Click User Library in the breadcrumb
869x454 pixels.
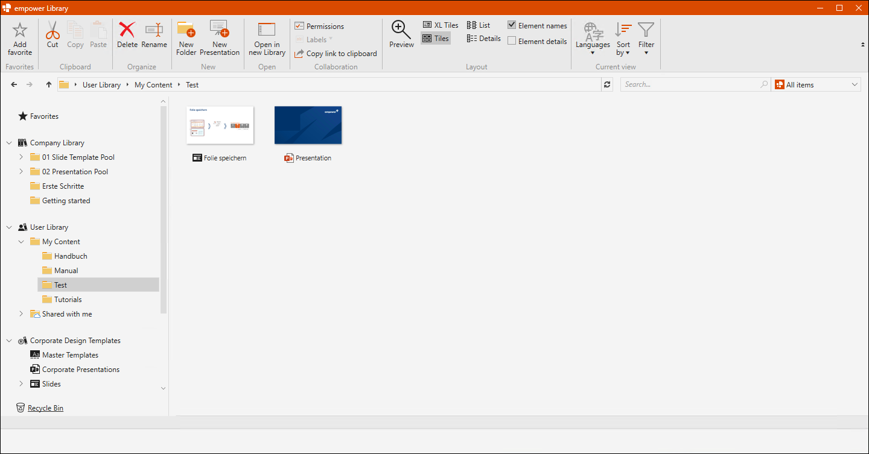(x=101, y=85)
